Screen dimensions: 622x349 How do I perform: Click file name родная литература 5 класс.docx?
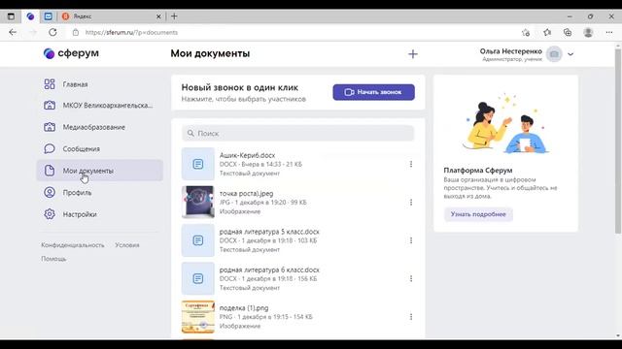coord(269,232)
